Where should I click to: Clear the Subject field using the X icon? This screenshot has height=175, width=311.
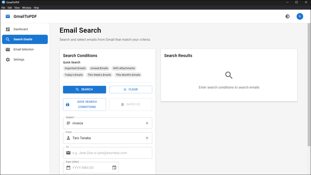(147, 123)
